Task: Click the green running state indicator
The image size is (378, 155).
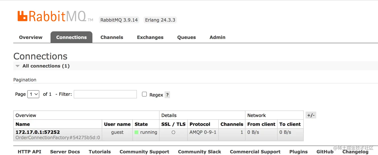Action: 136,132
